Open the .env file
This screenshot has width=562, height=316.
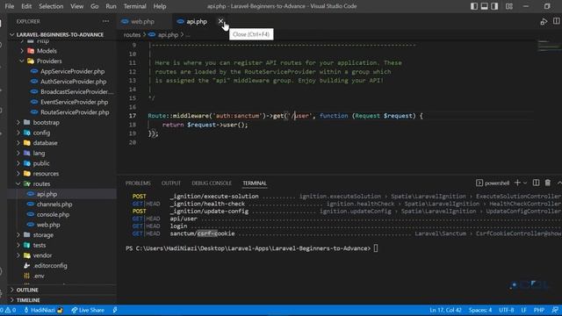click(39, 276)
